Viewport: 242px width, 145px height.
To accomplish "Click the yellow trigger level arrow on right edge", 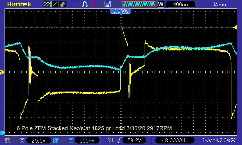I will coord(235,27).
